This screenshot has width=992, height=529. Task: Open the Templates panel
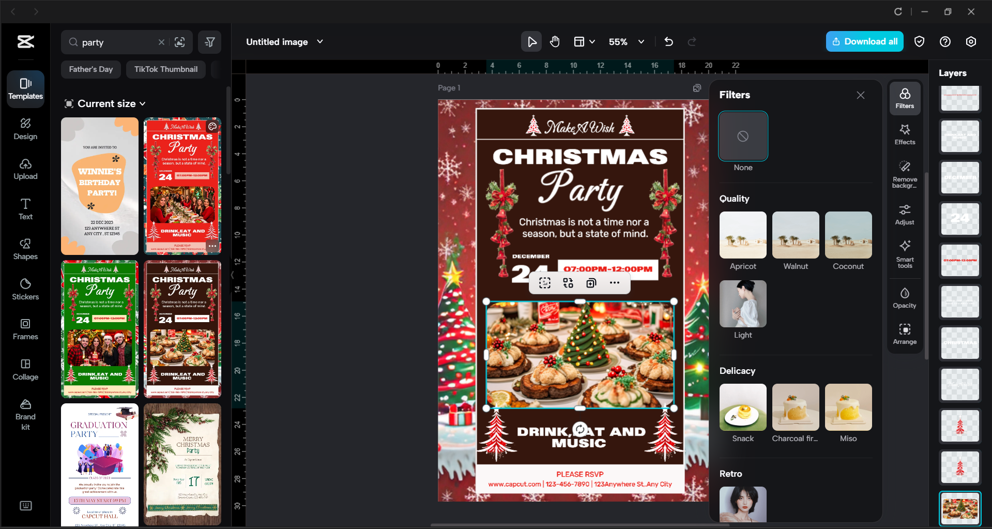[x=25, y=89]
